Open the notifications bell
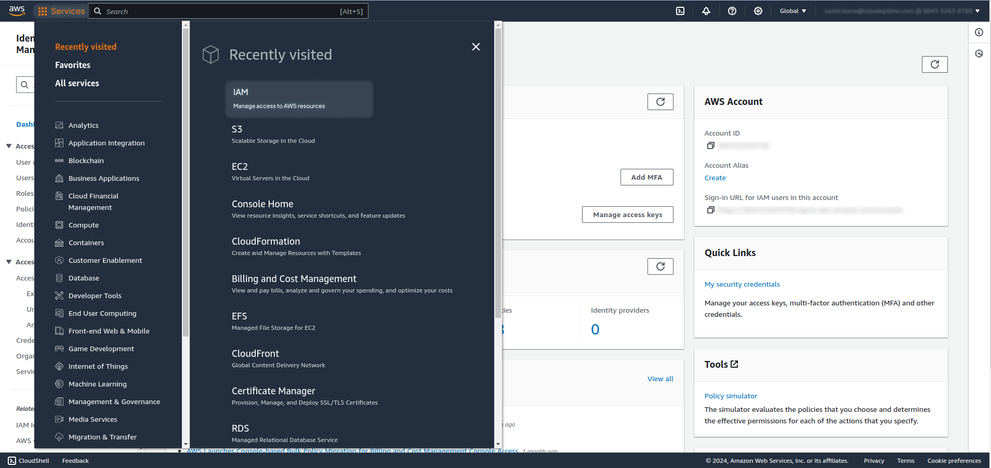This screenshot has width=991, height=468. [706, 11]
